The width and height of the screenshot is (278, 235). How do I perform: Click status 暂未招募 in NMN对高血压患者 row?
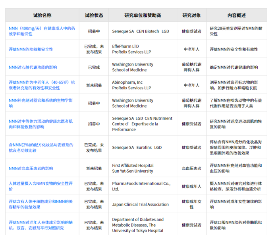click(94, 168)
